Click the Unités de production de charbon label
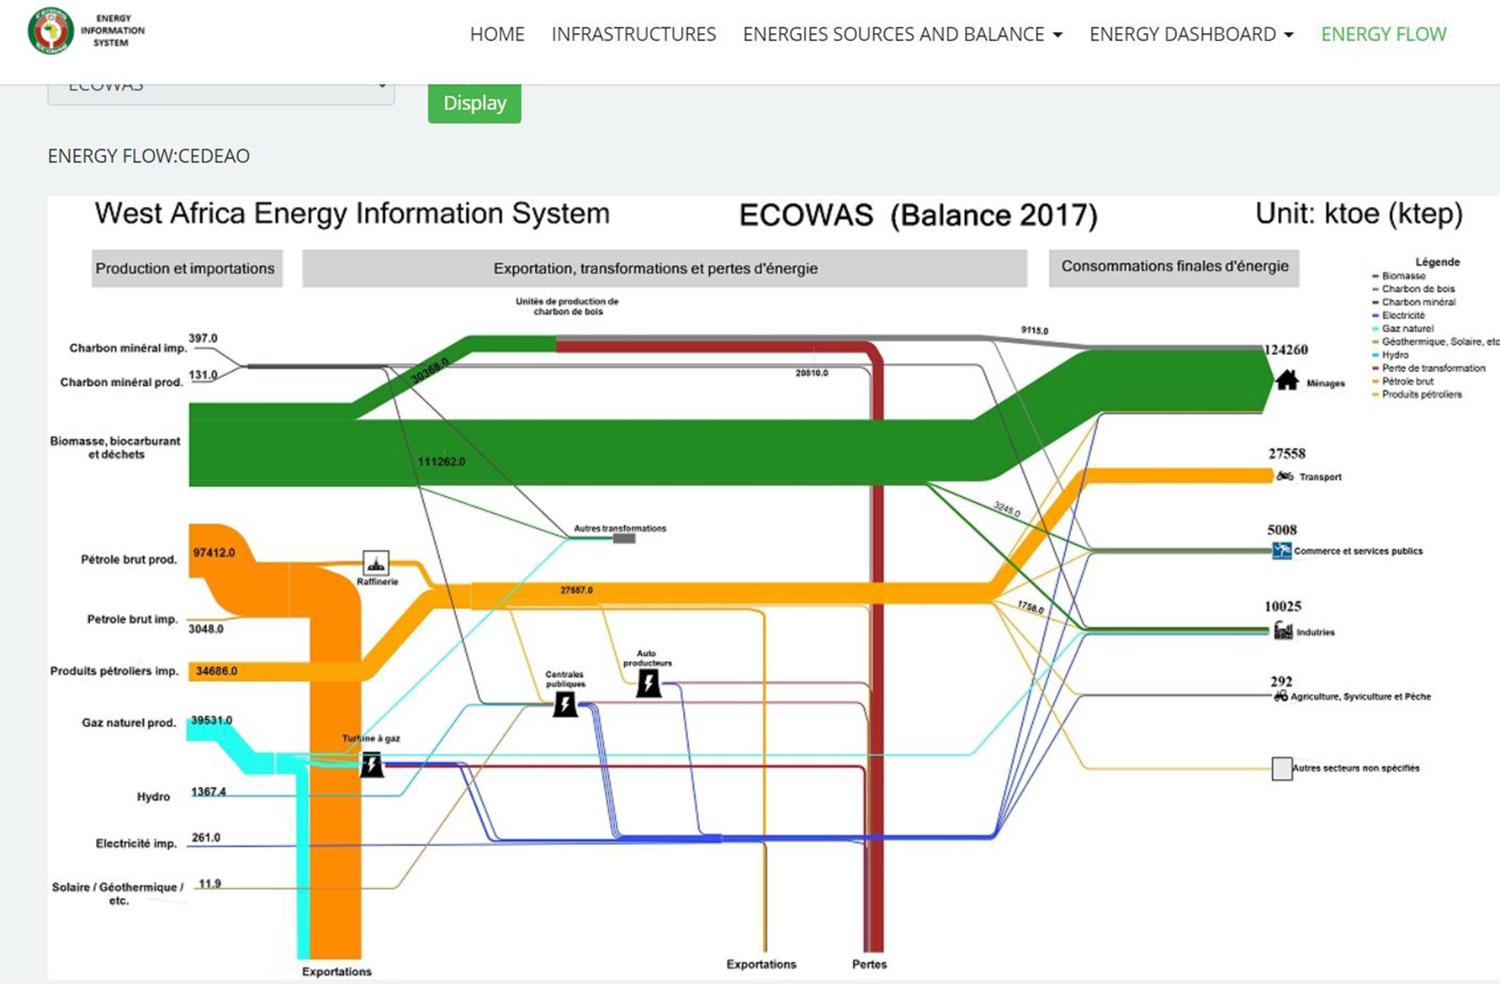Screen dimensions: 1500x984 [x=567, y=306]
